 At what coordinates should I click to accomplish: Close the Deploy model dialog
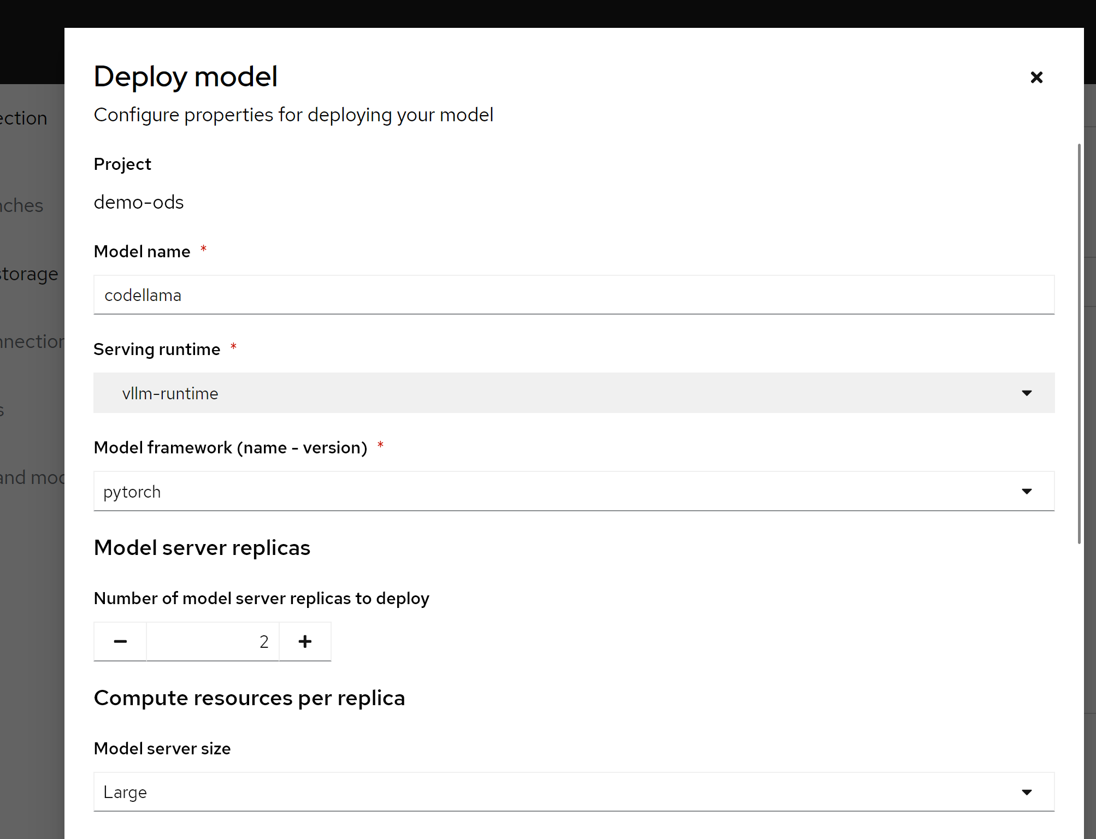tap(1036, 77)
